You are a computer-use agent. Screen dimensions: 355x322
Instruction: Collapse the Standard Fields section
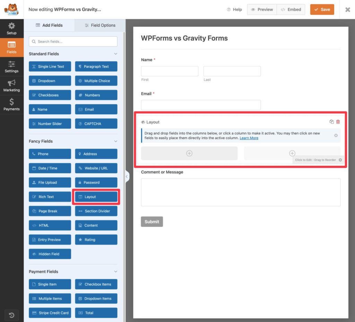pos(116,54)
